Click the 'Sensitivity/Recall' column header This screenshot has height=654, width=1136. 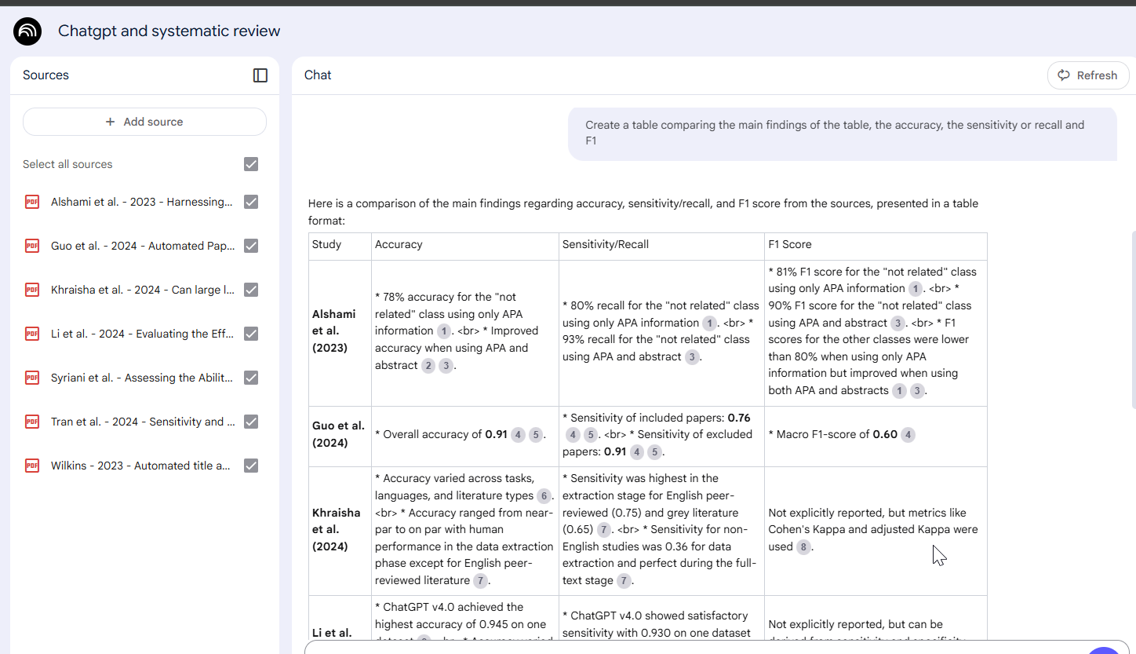[x=606, y=244]
